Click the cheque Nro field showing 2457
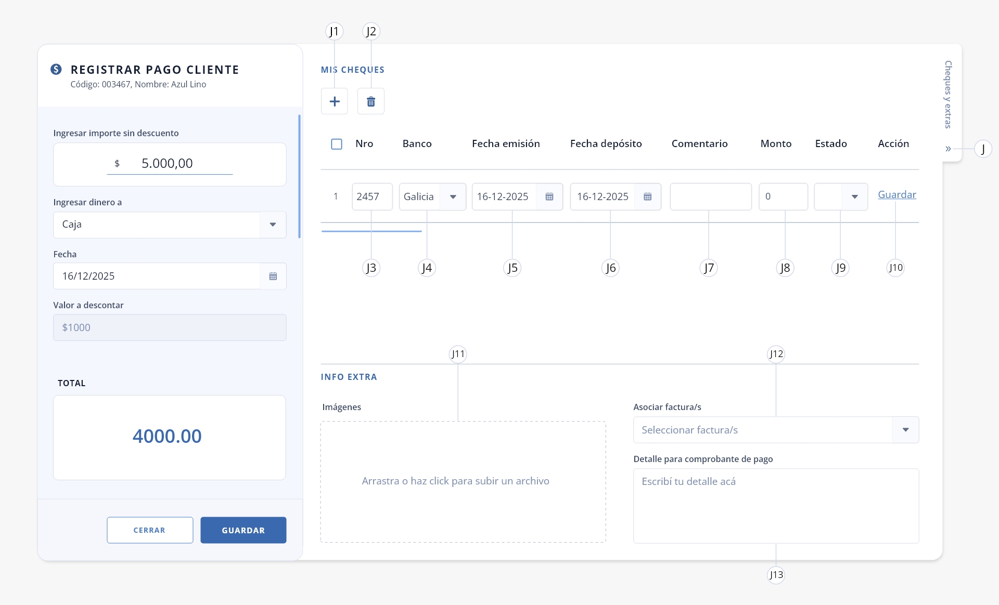 (372, 196)
